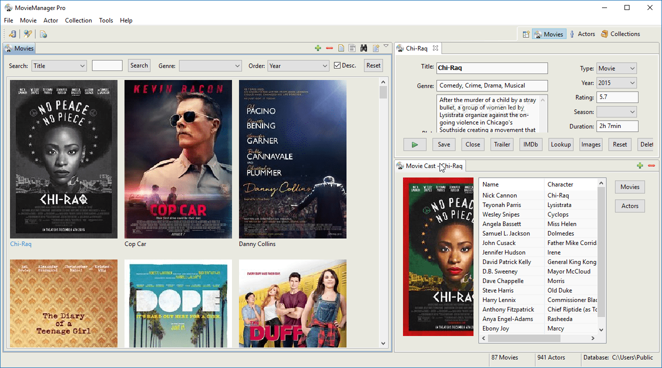Select the Movie Cast - Chi-Raq tab
Viewport: 662px width, 368px height.
pyautogui.click(x=430, y=165)
